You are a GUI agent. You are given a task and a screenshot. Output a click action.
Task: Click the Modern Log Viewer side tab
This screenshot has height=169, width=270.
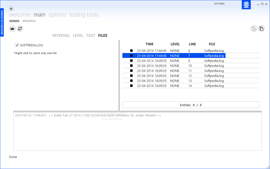tap(2, 23)
